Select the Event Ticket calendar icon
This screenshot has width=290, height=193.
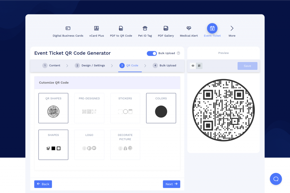(212, 28)
